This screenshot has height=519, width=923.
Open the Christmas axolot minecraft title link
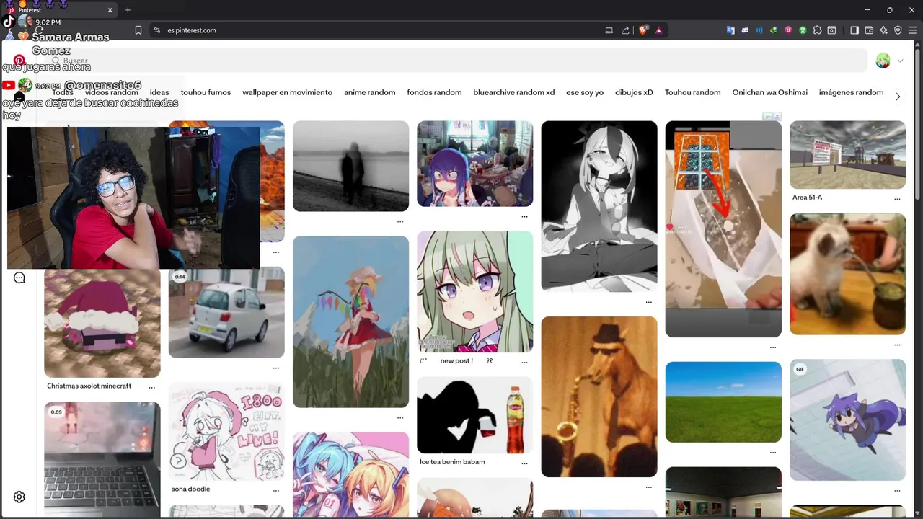[x=89, y=386]
